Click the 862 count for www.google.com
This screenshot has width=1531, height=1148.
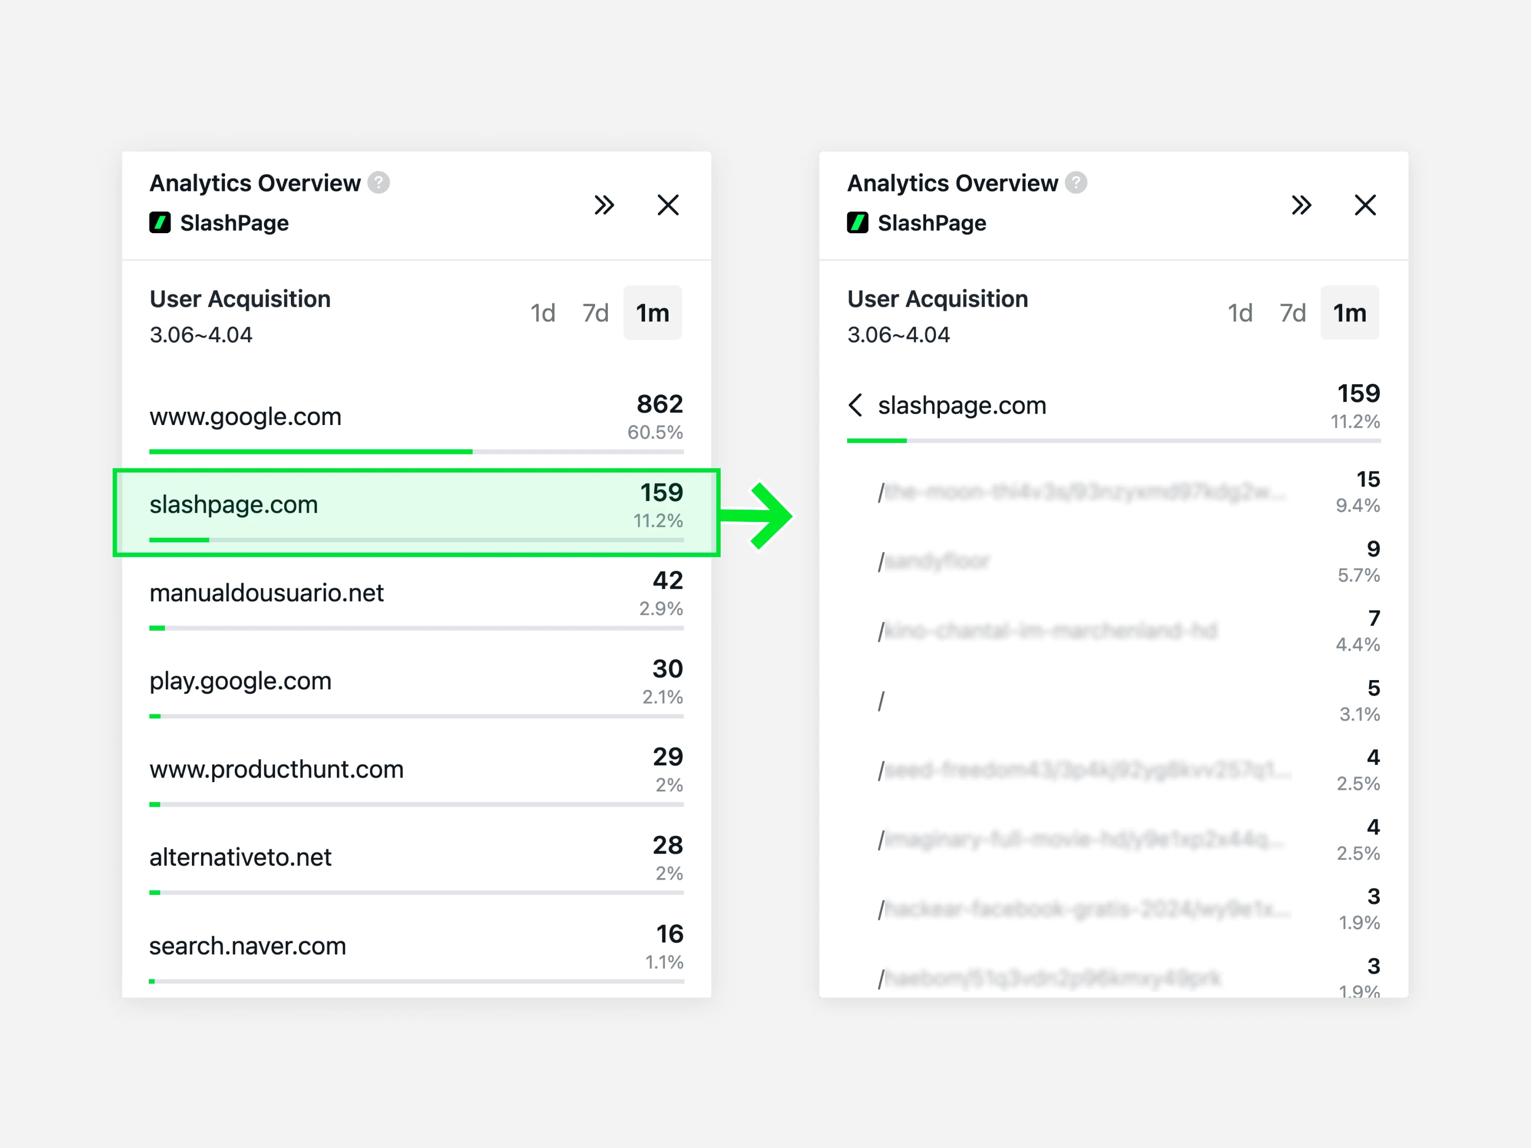[659, 404]
